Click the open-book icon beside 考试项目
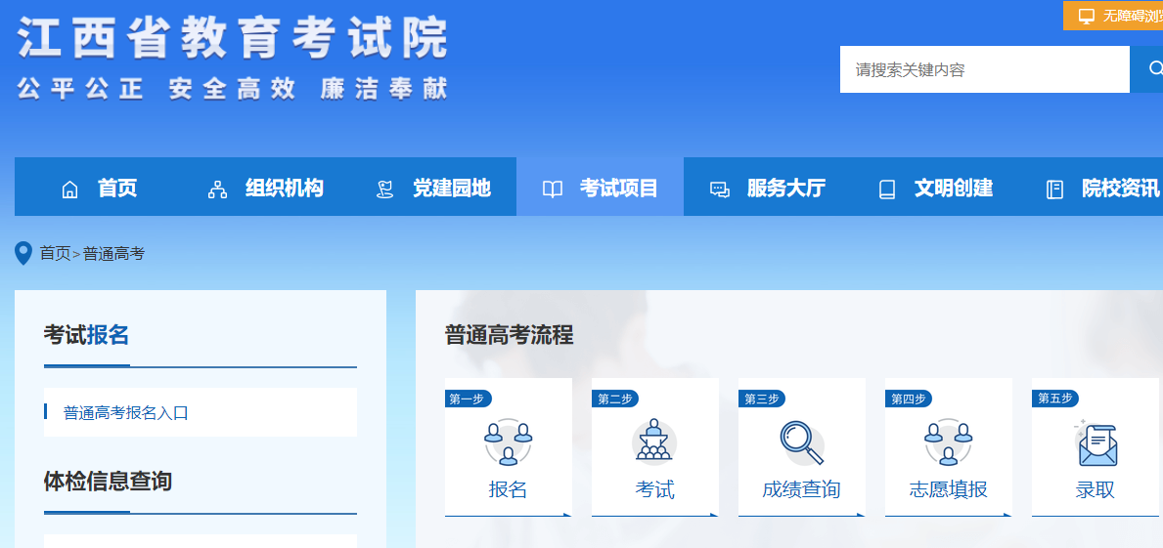Viewport: 1163px width, 548px height. 553,190
